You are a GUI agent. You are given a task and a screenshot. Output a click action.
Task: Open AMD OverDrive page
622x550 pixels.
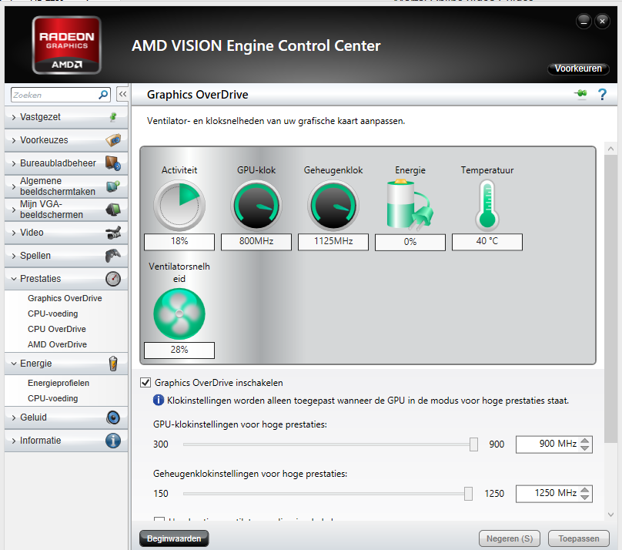[x=57, y=344]
